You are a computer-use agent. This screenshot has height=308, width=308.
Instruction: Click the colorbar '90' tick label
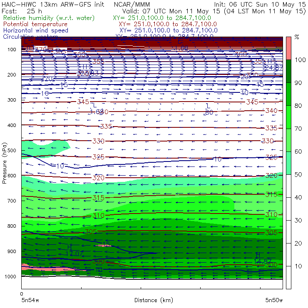[x=298, y=83]
